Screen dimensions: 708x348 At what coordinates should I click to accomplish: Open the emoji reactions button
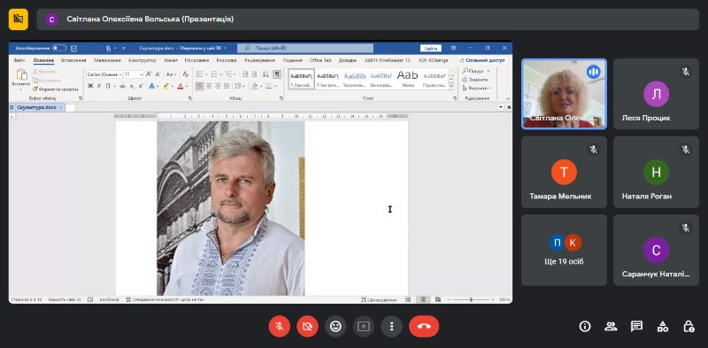pyautogui.click(x=335, y=327)
